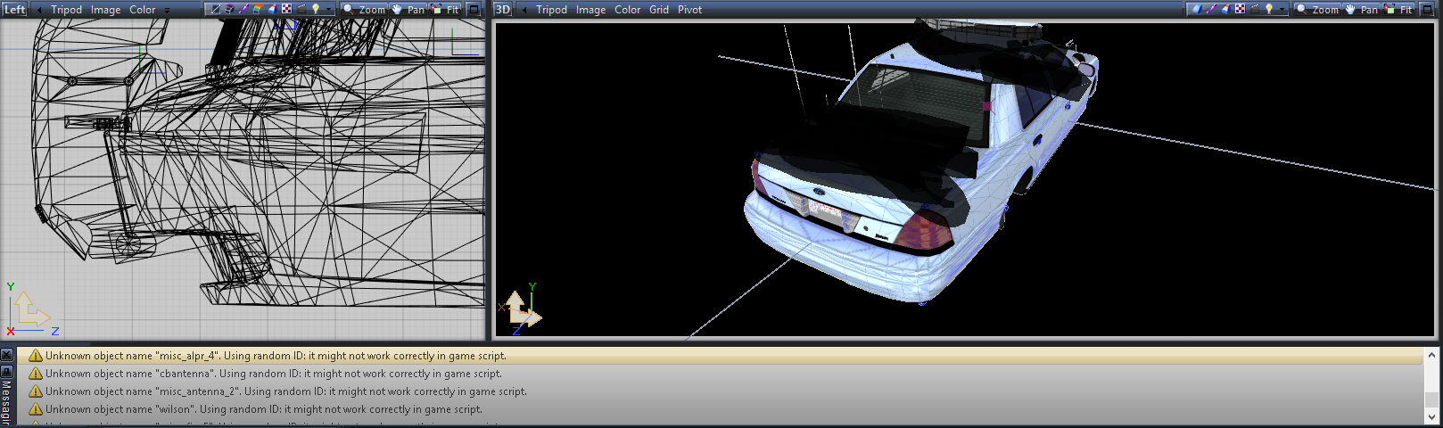The image size is (1443, 428).
Task: Click the blue solid shading icon in 3D viewport
Action: (1196, 9)
